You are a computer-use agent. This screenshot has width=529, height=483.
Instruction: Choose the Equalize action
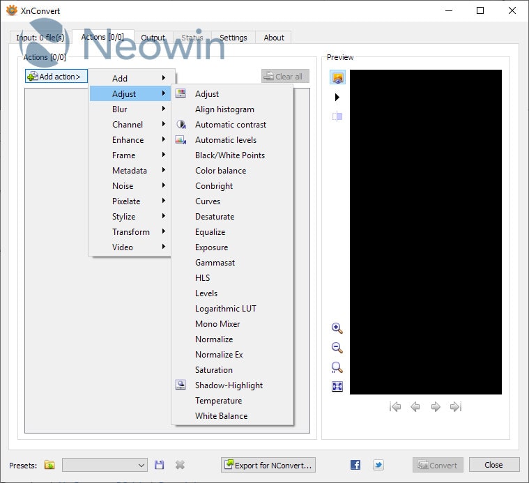(232, 231)
